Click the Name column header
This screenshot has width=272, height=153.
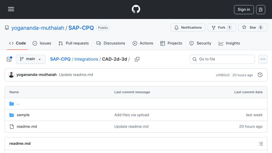(14, 92)
